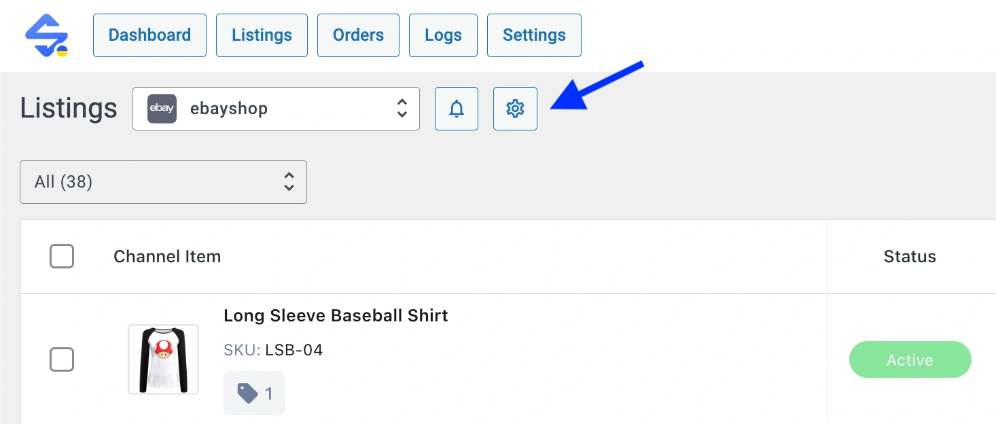Click the ebayshop selector chevron arrows
This screenshot has width=996, height=424.
pos(402,109)
